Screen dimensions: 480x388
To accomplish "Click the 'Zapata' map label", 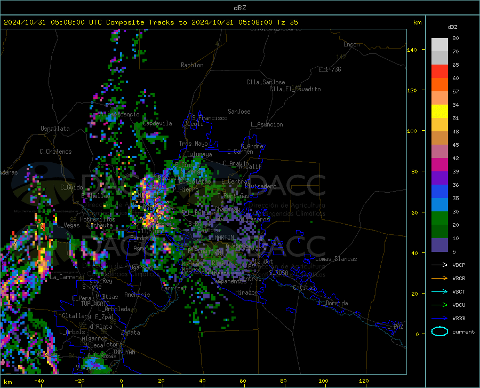I will point(131,332).
